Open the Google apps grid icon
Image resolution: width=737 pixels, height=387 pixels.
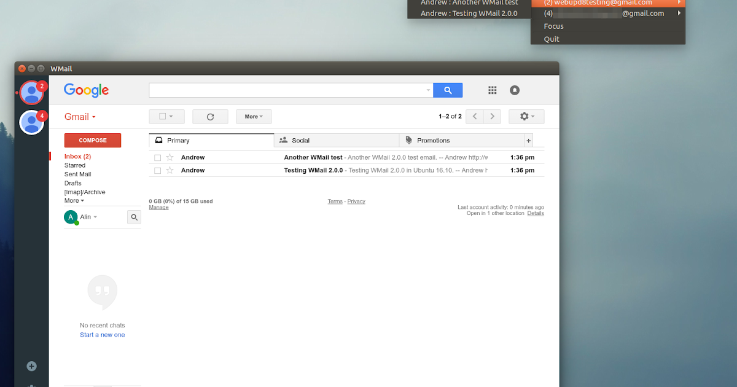coord(492,90)
